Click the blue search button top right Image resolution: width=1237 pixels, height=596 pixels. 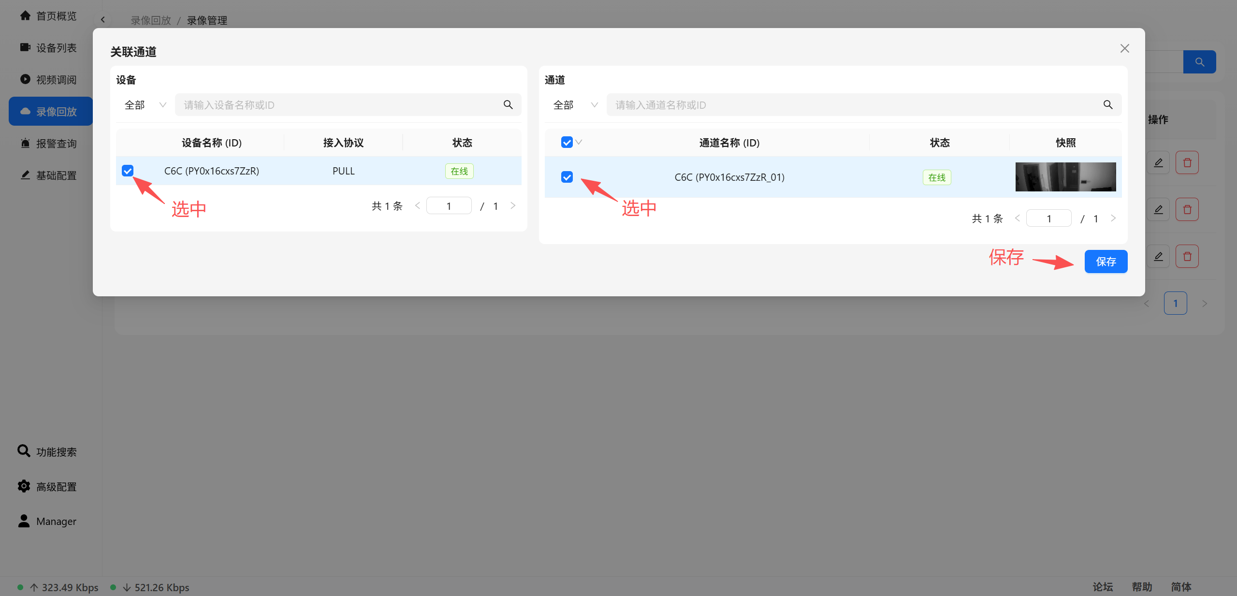pyautogui.click(x=1199, y=62)
